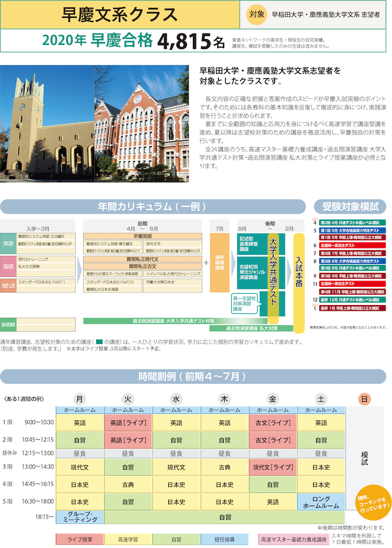Click the 第一志望校対策演習講座 callout
The image size is (392, 548).
point(245,304)
